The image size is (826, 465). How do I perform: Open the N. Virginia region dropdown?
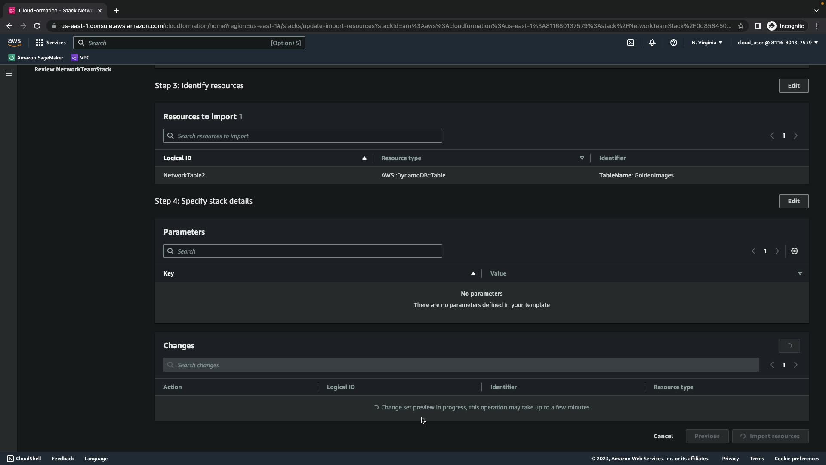[707, 43]
